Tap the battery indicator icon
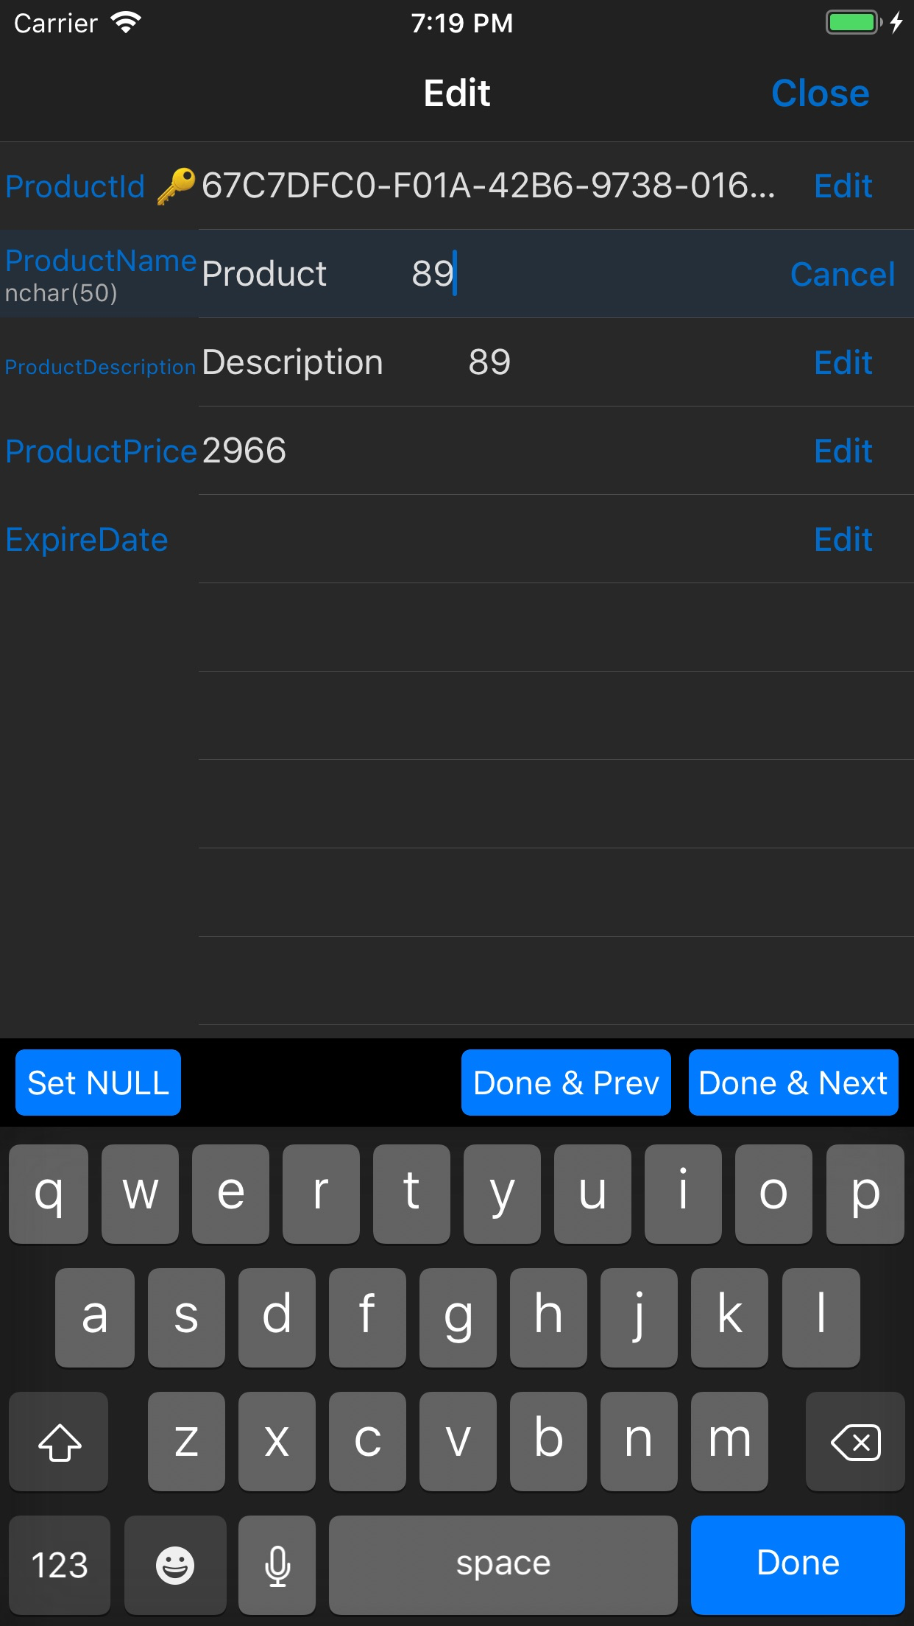 pyautogui.click(x=854, y=23)
